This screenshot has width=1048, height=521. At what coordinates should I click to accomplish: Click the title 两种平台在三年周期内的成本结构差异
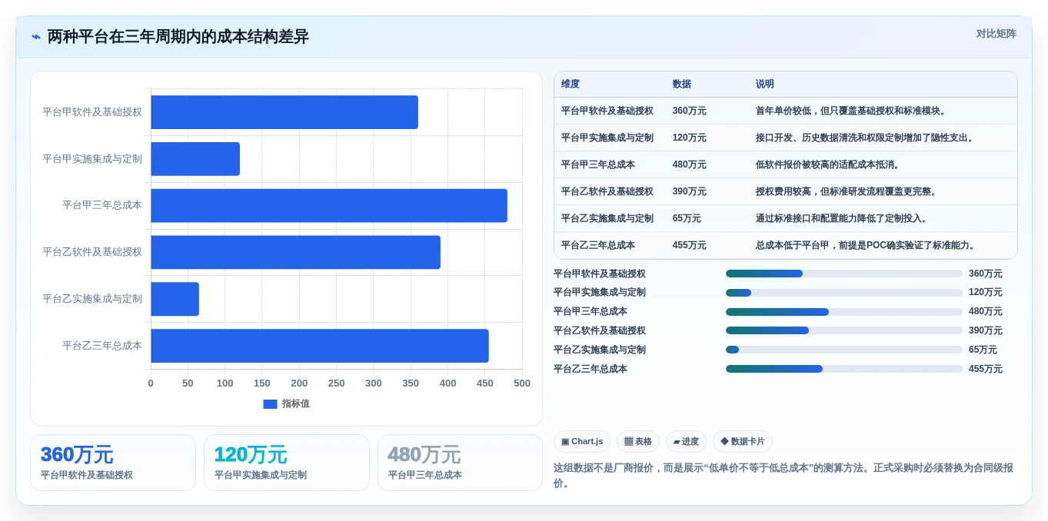click(x=178, y=37)
